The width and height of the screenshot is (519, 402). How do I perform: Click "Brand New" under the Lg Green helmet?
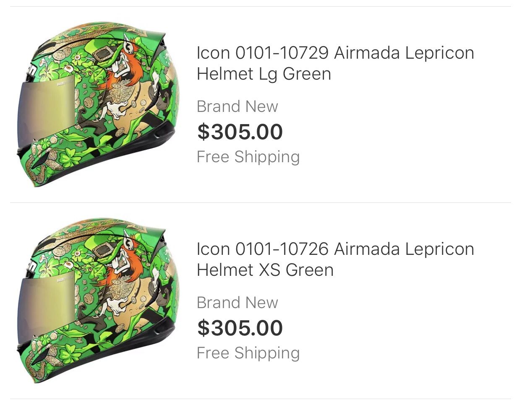[237, 106]
